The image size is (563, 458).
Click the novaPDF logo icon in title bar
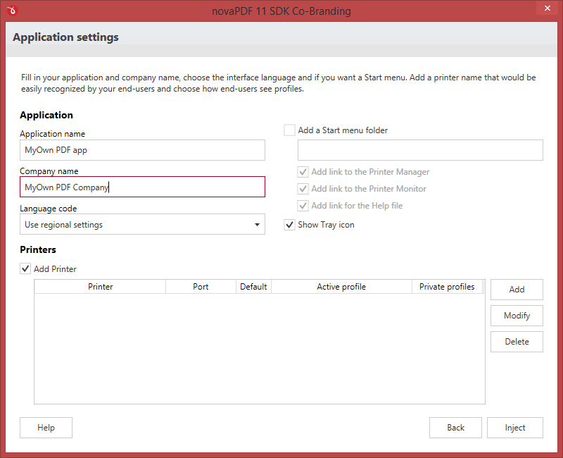pyautogui.click(x=12, y=11)
